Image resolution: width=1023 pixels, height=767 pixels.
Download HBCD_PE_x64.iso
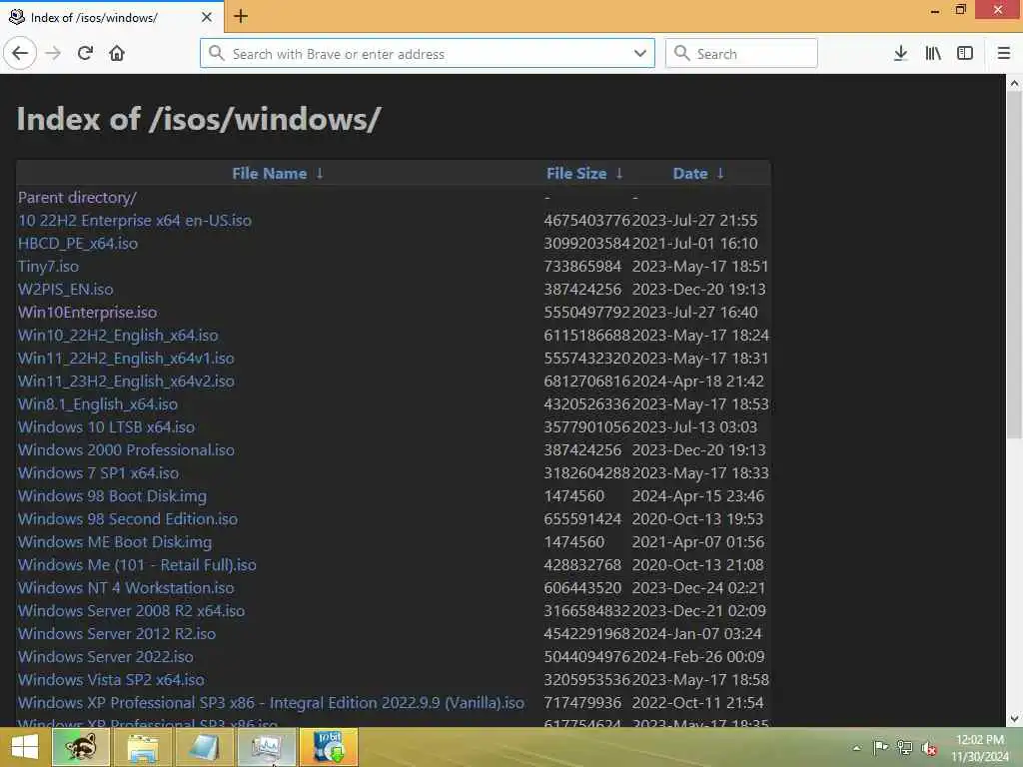tap(78, 244)
